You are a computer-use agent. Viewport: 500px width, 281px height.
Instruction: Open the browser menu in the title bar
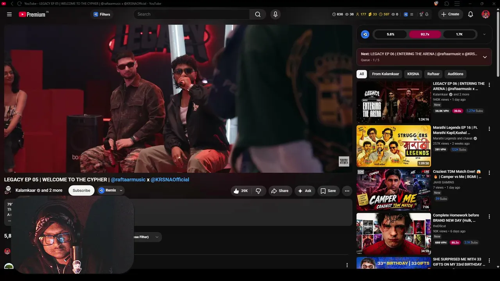[457, 4]
